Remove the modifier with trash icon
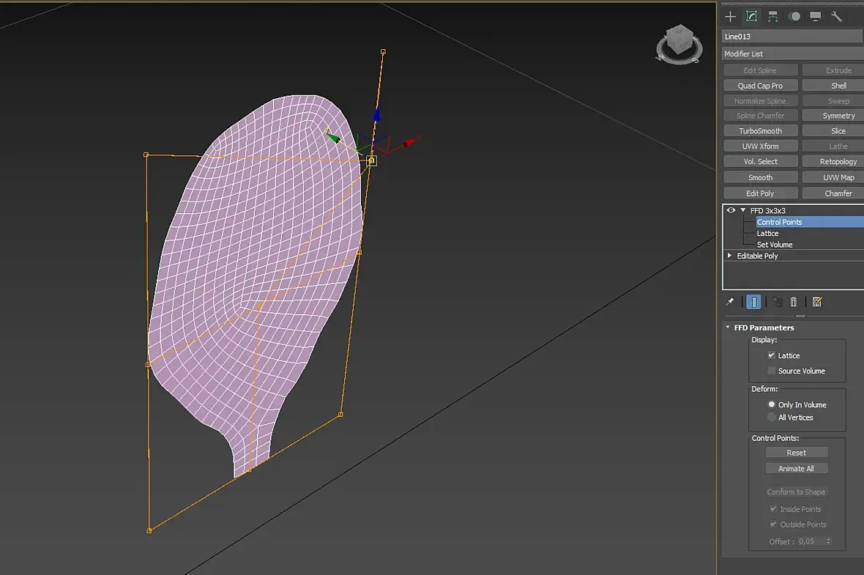 click(x=794, y=302)
